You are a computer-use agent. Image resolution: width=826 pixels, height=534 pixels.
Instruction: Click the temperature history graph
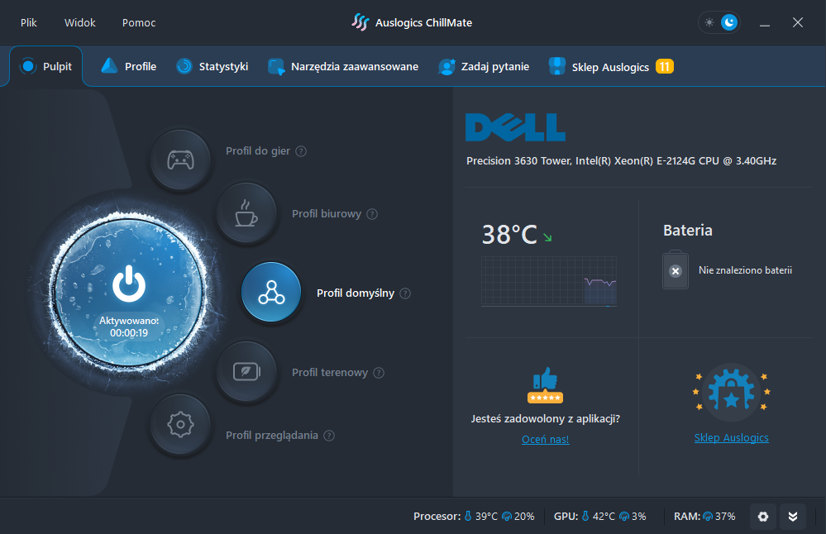pyautogui.click(x=549, y=281)
